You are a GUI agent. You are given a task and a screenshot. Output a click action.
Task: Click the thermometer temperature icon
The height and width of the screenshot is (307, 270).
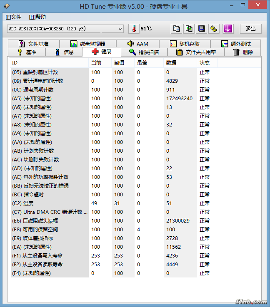point(134,29)
